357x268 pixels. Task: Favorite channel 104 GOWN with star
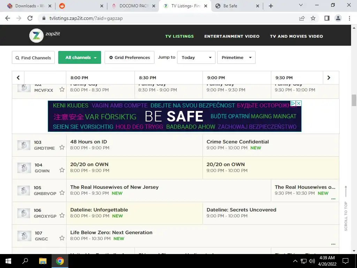(x=62, y=170)
